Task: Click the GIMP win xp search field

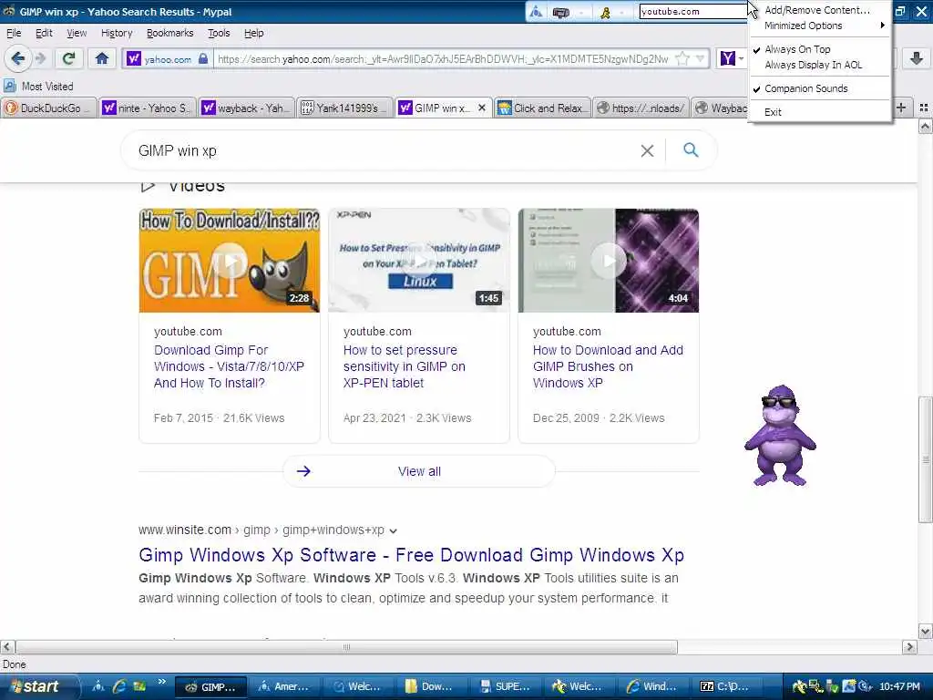Action: click(x=381, y=150)
